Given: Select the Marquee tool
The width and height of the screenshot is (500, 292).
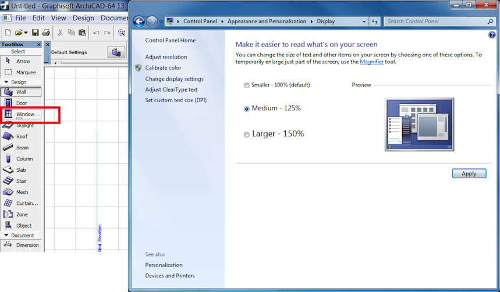Looking at the screenshot, I should [21, 72].
